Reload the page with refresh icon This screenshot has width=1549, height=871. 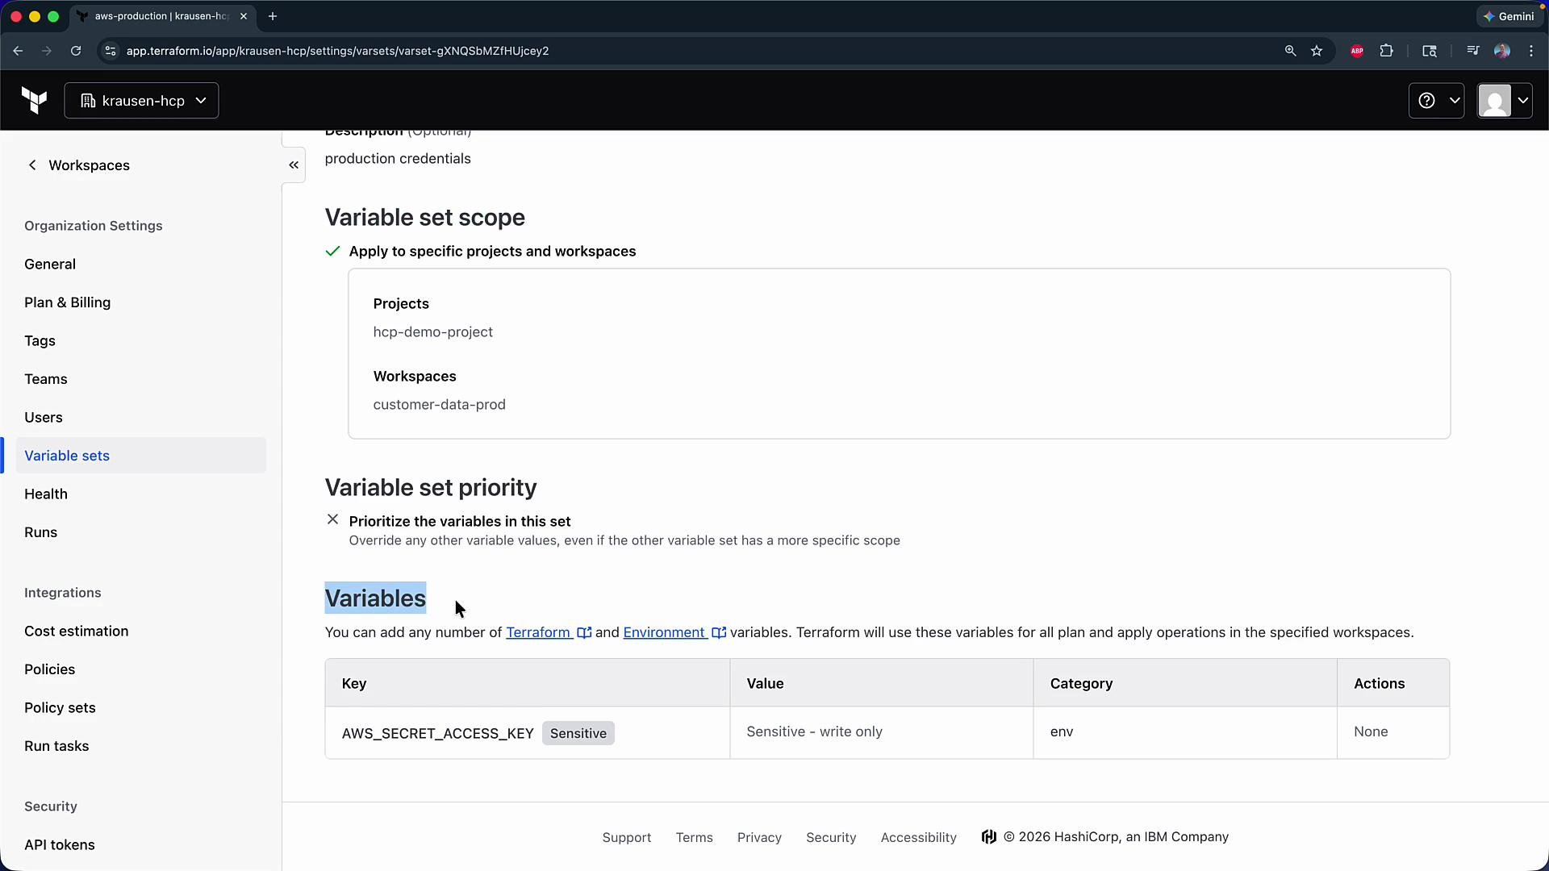[x=76, y=51]
